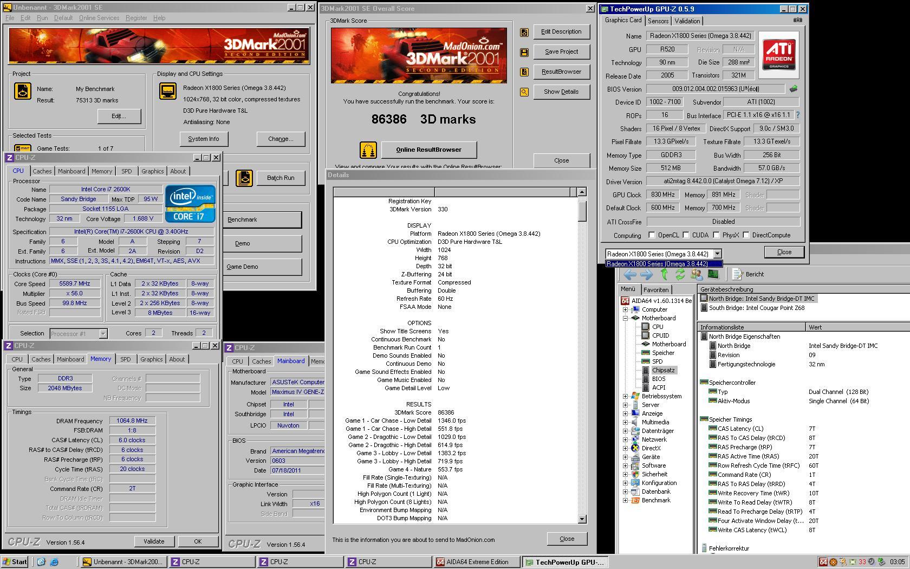Click ATI Radeon logo in GPU-Z

pyautogui.click(x=779, y=54)
